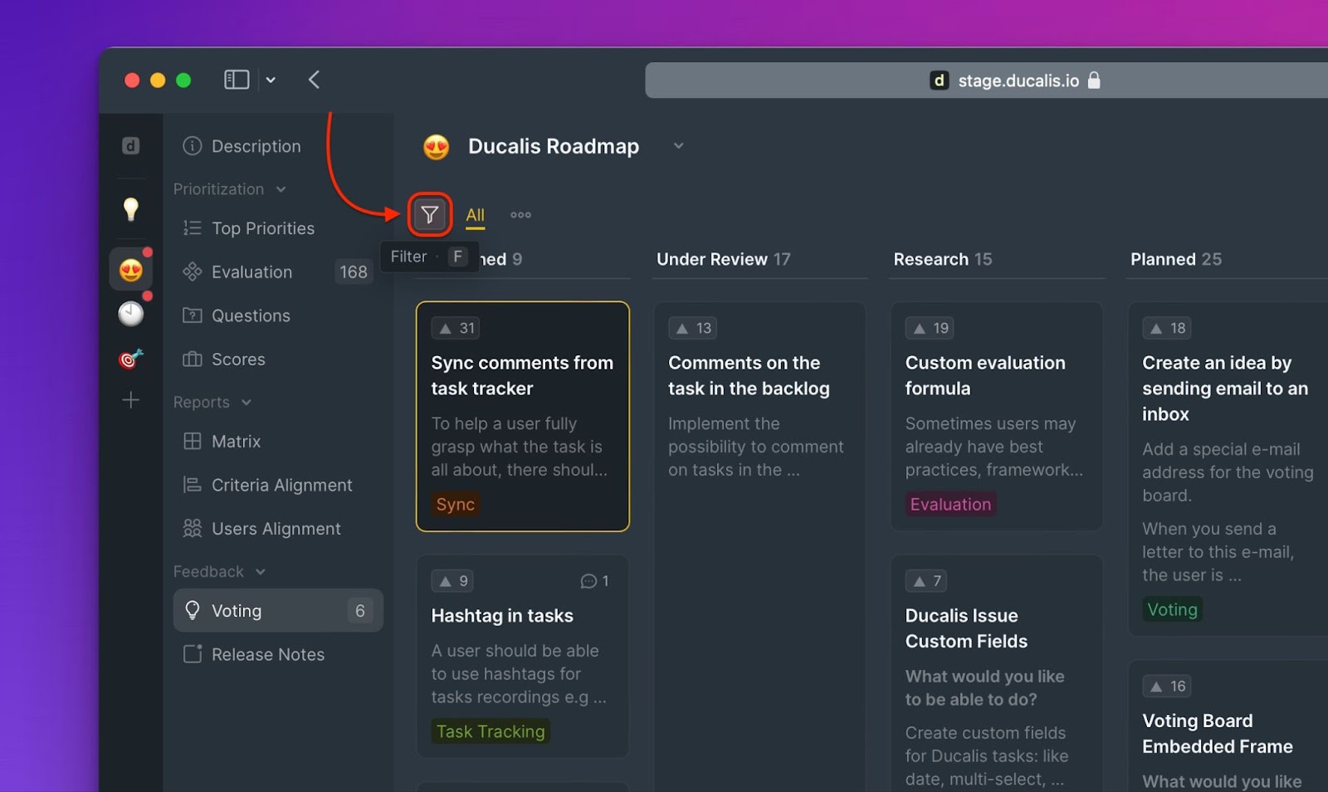Collapse the Feedback section
1328x792 pixels.
pyautogui.click(x=261, y=572)
